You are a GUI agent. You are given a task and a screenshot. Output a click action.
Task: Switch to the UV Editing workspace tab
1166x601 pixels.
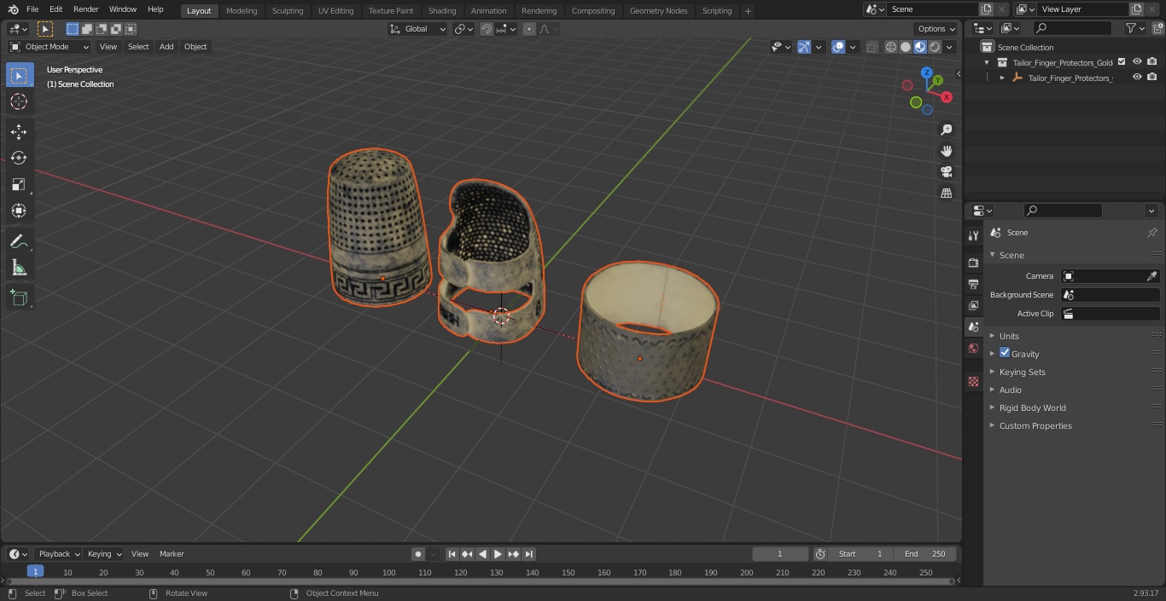(335, 11)
